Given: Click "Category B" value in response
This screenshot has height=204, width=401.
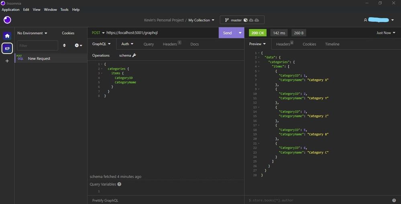Looking at the screenshot, I should (318, 134).
